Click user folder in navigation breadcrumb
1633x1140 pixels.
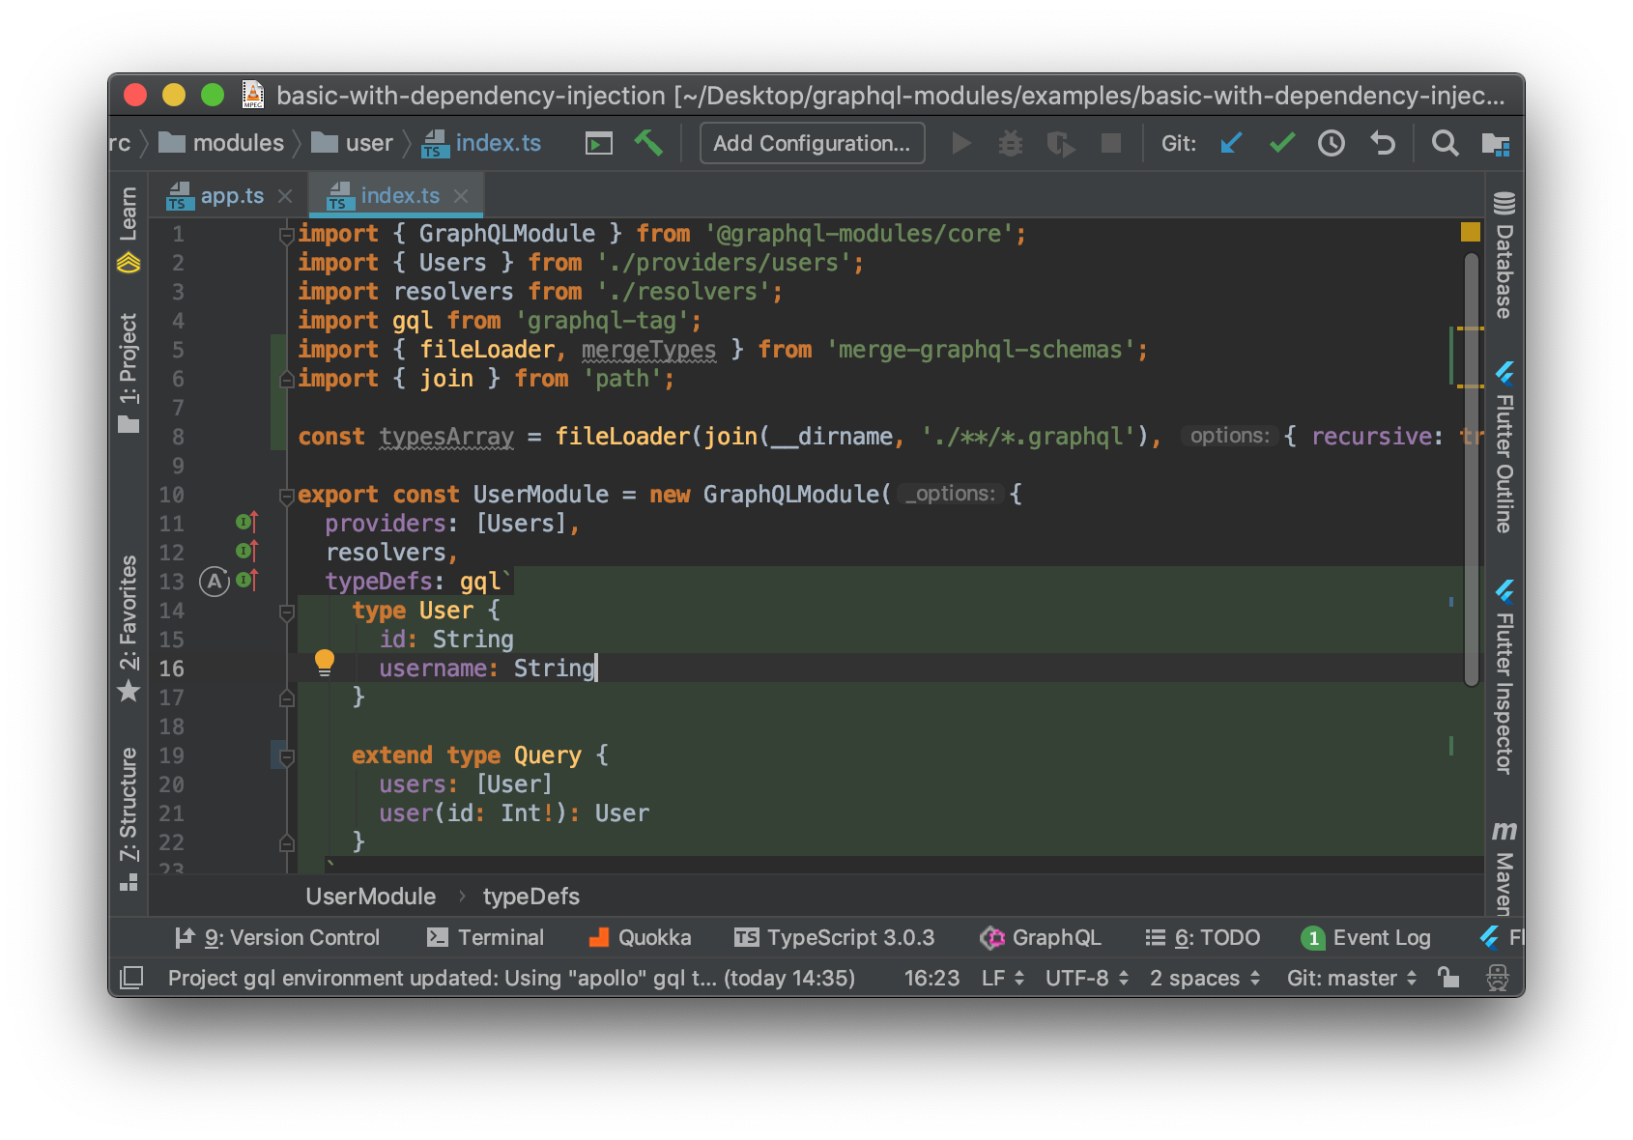tap(353, 143)
